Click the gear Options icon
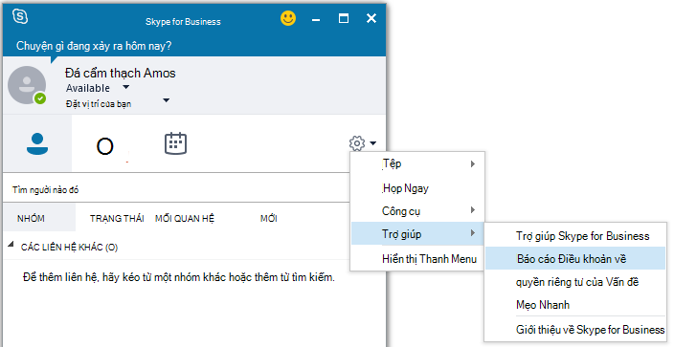 (357, 143)
